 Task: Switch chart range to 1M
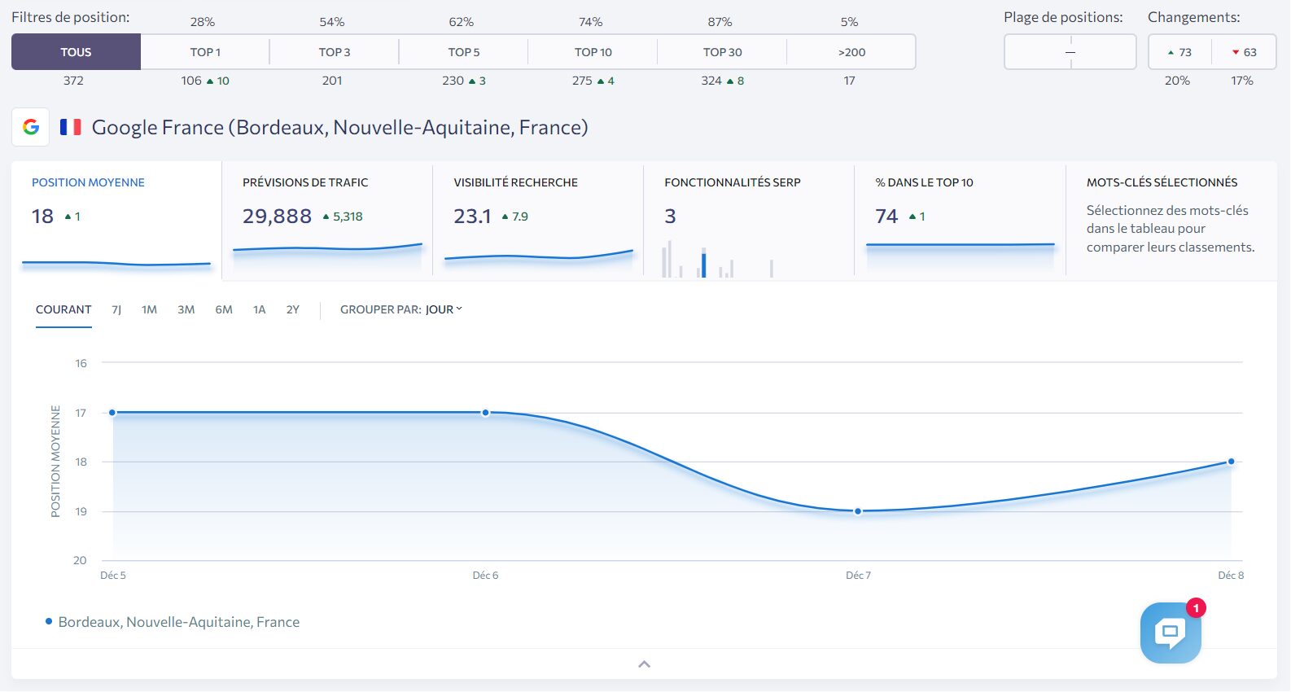[x=149, y=310]
